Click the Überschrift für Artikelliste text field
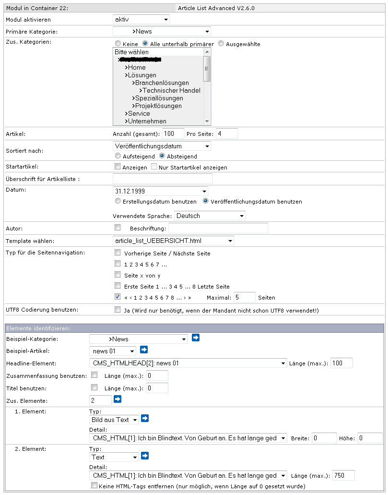This screenshot has width=388, height=495. [162, 179]
